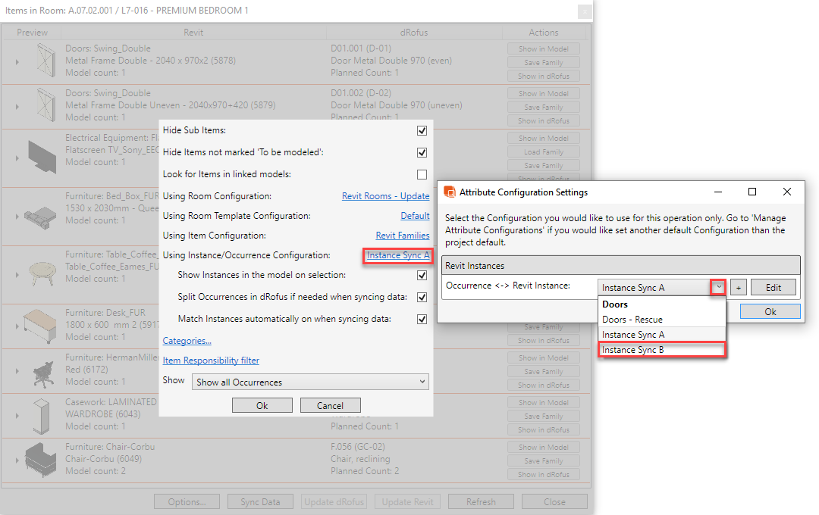
Task: Click the plus button to add configuration
Action: click(738, 287)
